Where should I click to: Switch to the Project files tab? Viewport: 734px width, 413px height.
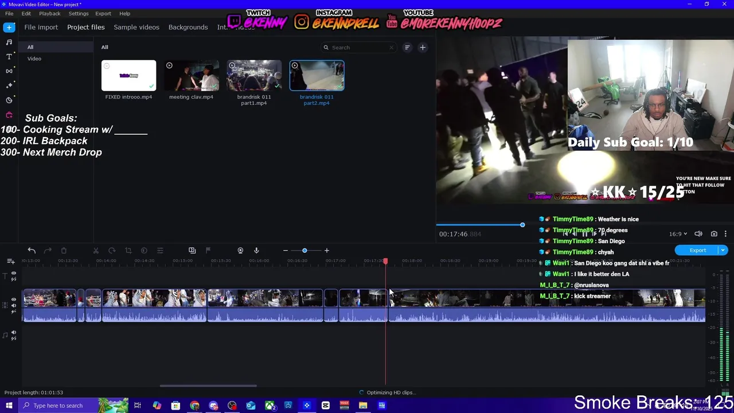click(x=86, y=27)
